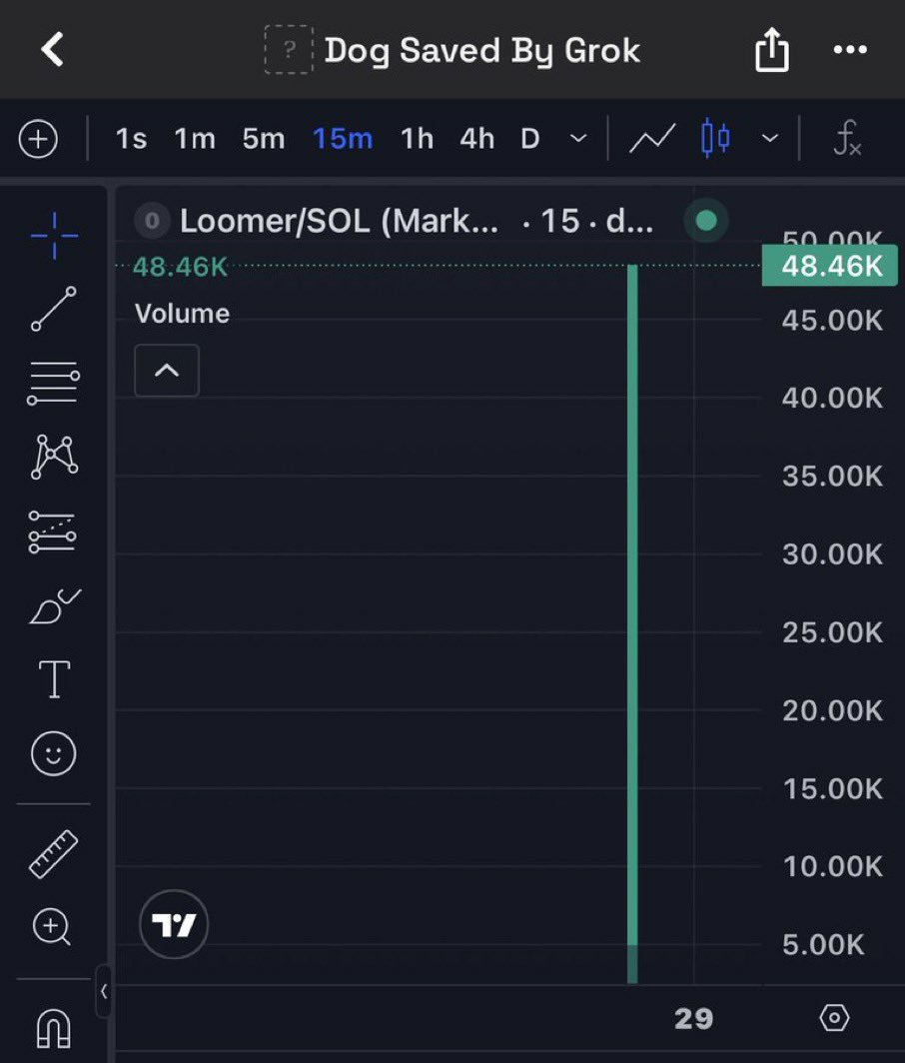
Task: Switch to line chart style
Action: coord(652,138)
